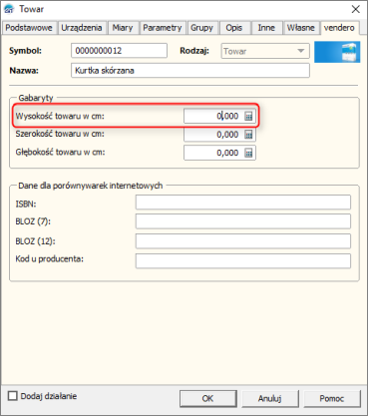This screenshot has width=368, height=416.
Task: Open the Opis tab
Action: 234,28
